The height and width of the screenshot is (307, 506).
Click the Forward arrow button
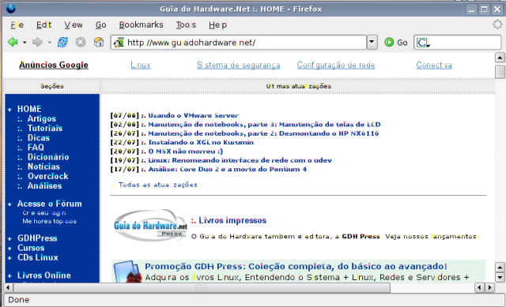point(37,42)
